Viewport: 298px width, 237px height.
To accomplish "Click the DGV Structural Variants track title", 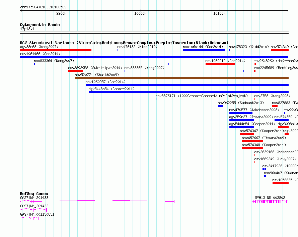I will [x=124, y=43].
